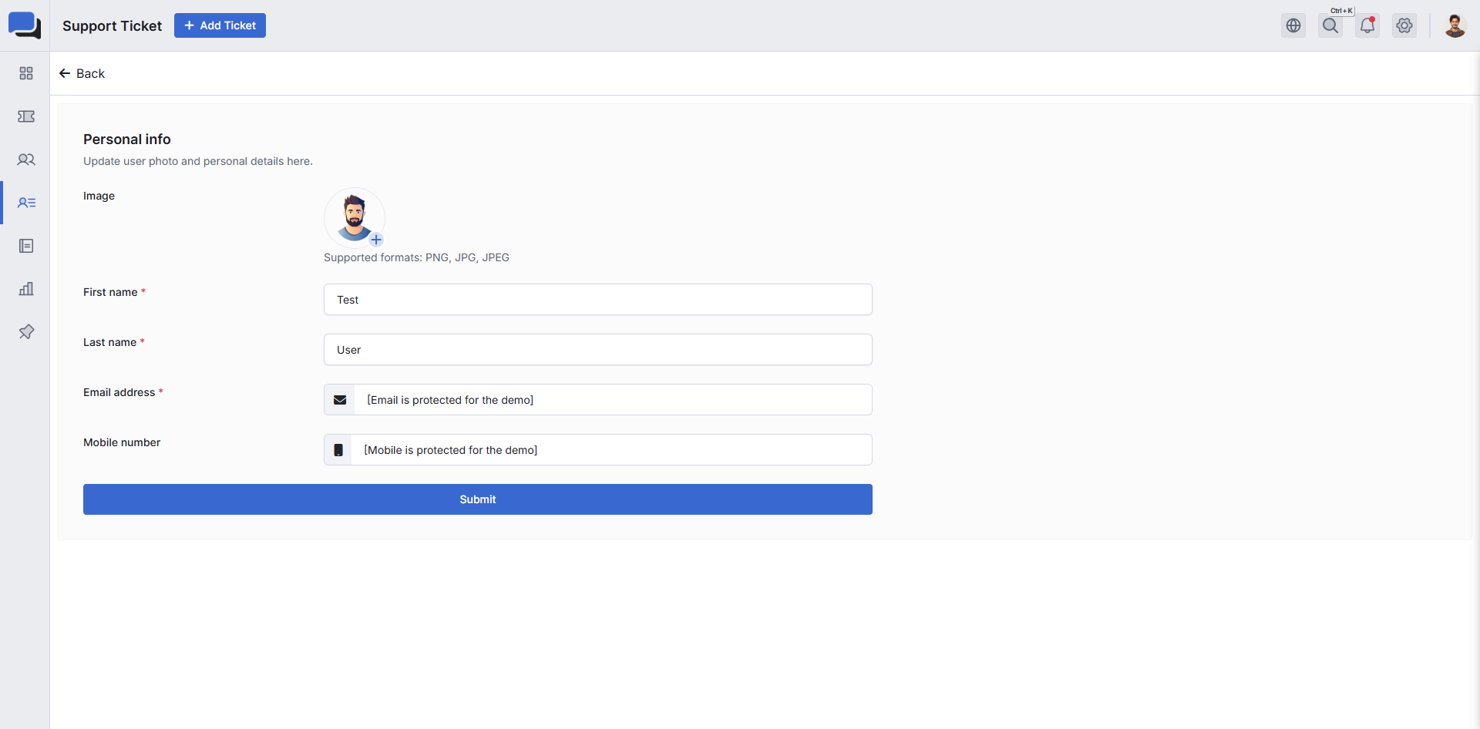Open search with the magnifier icon
The height and width of the screenshot is (729, 1480).
click(1330, 25)
